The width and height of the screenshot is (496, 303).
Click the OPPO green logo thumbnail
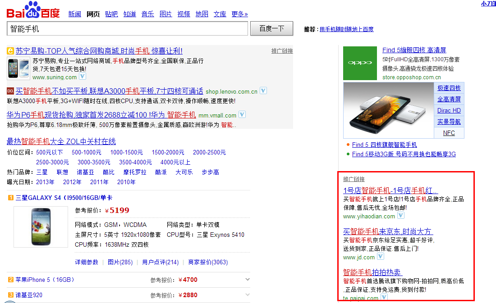tap(360, 63)
